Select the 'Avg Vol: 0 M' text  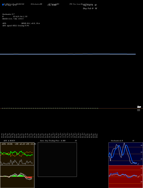coord(90,5)
